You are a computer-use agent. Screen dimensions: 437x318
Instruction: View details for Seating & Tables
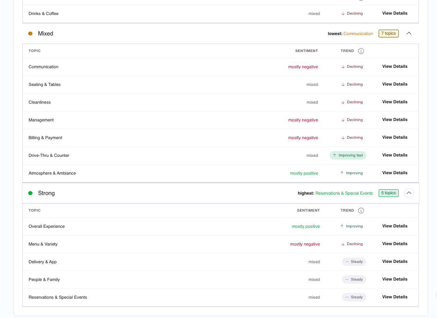pyautogui.click(x=394, y=84)
